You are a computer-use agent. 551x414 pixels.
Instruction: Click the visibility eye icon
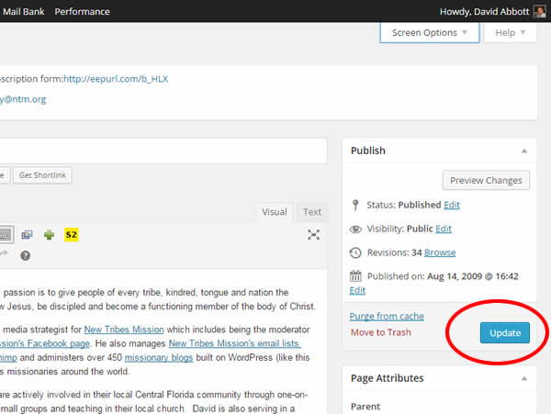[355, 229]
